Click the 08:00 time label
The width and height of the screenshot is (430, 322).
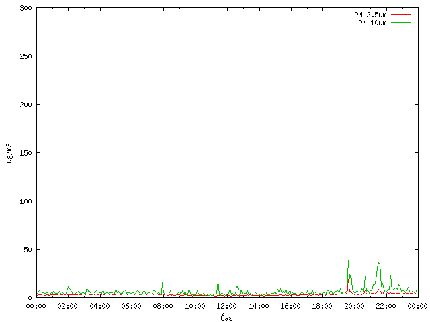[163, 306]
